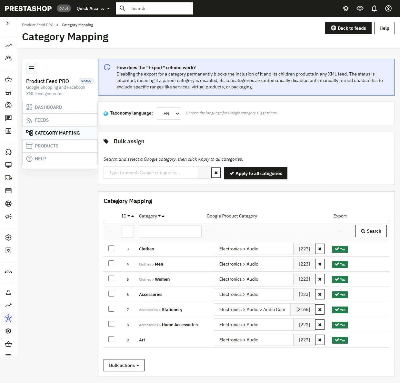
Task: Select the checkbox for Stationery row
Action: click(111, 309)
